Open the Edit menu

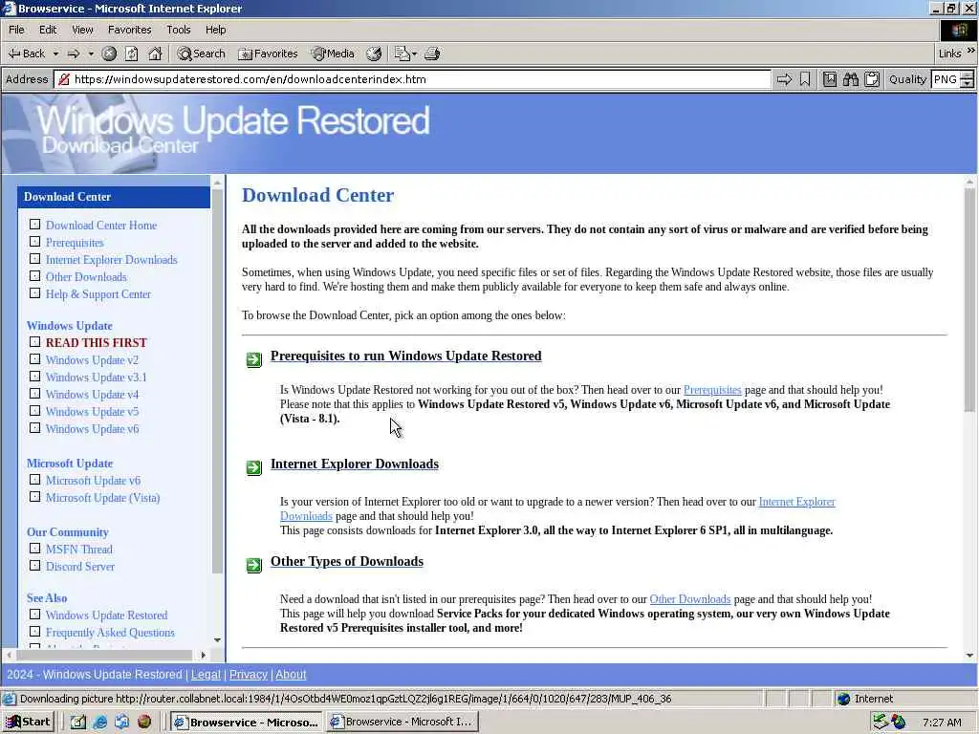coord(48,30)
